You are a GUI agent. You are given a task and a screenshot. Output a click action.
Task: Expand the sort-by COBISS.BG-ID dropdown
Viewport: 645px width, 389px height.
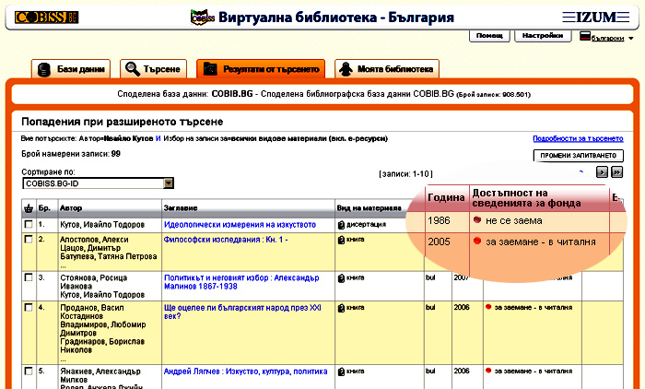tap(169, 183)
